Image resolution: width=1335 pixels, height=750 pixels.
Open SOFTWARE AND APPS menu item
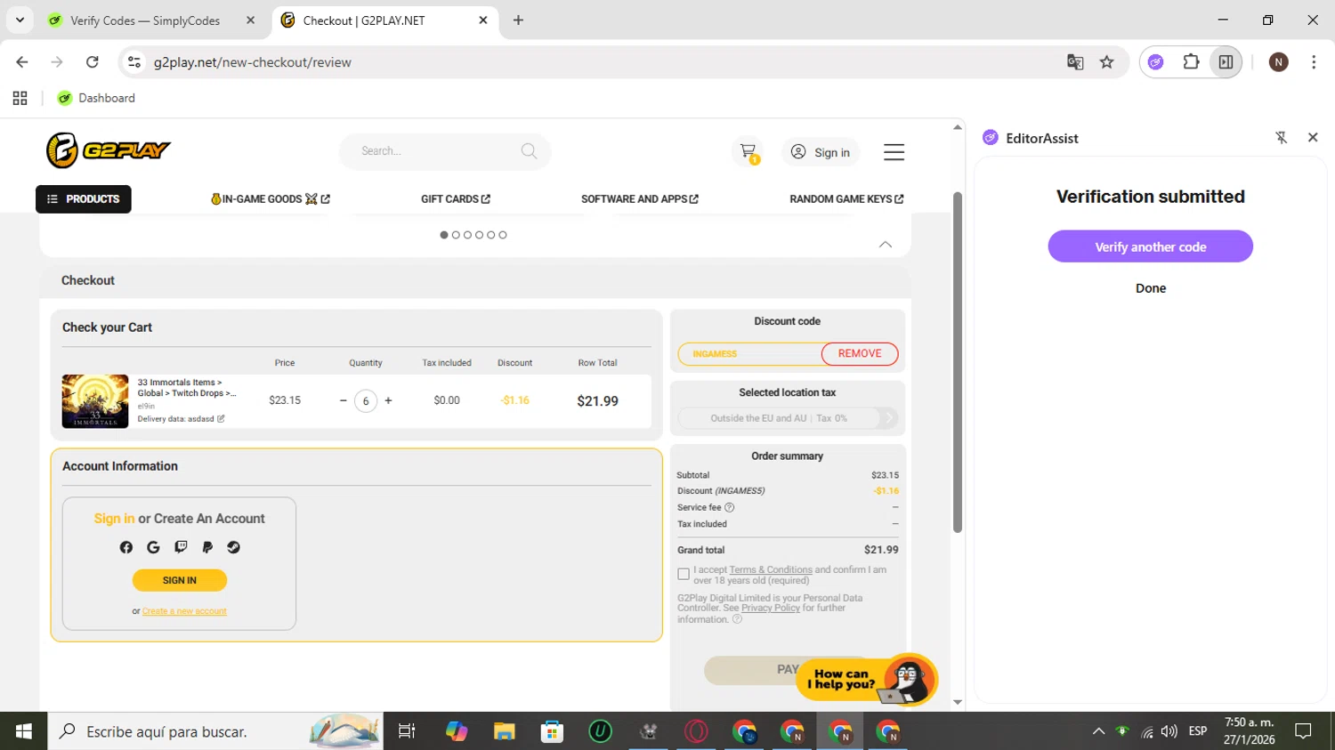pyautogui.click(x=639, y=199)
